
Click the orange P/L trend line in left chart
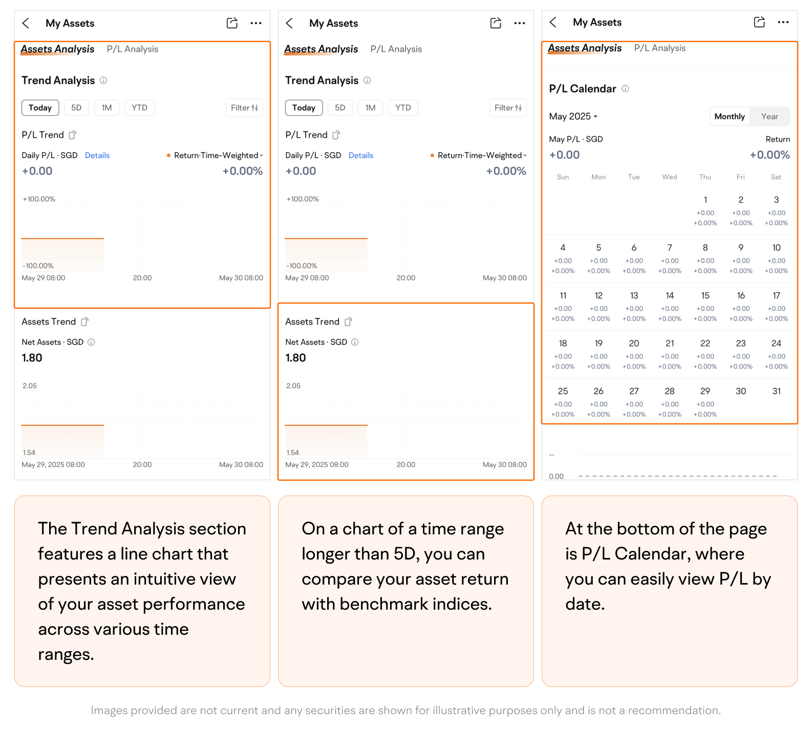point(62,239)
